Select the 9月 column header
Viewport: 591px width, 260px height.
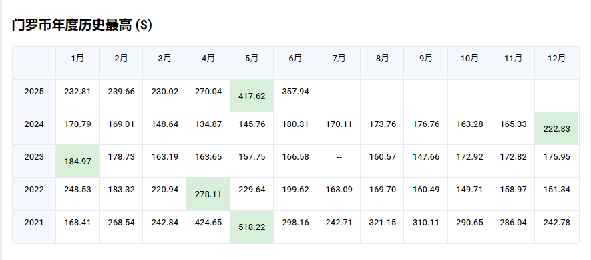pyautogui.click(x=426, y=59)
